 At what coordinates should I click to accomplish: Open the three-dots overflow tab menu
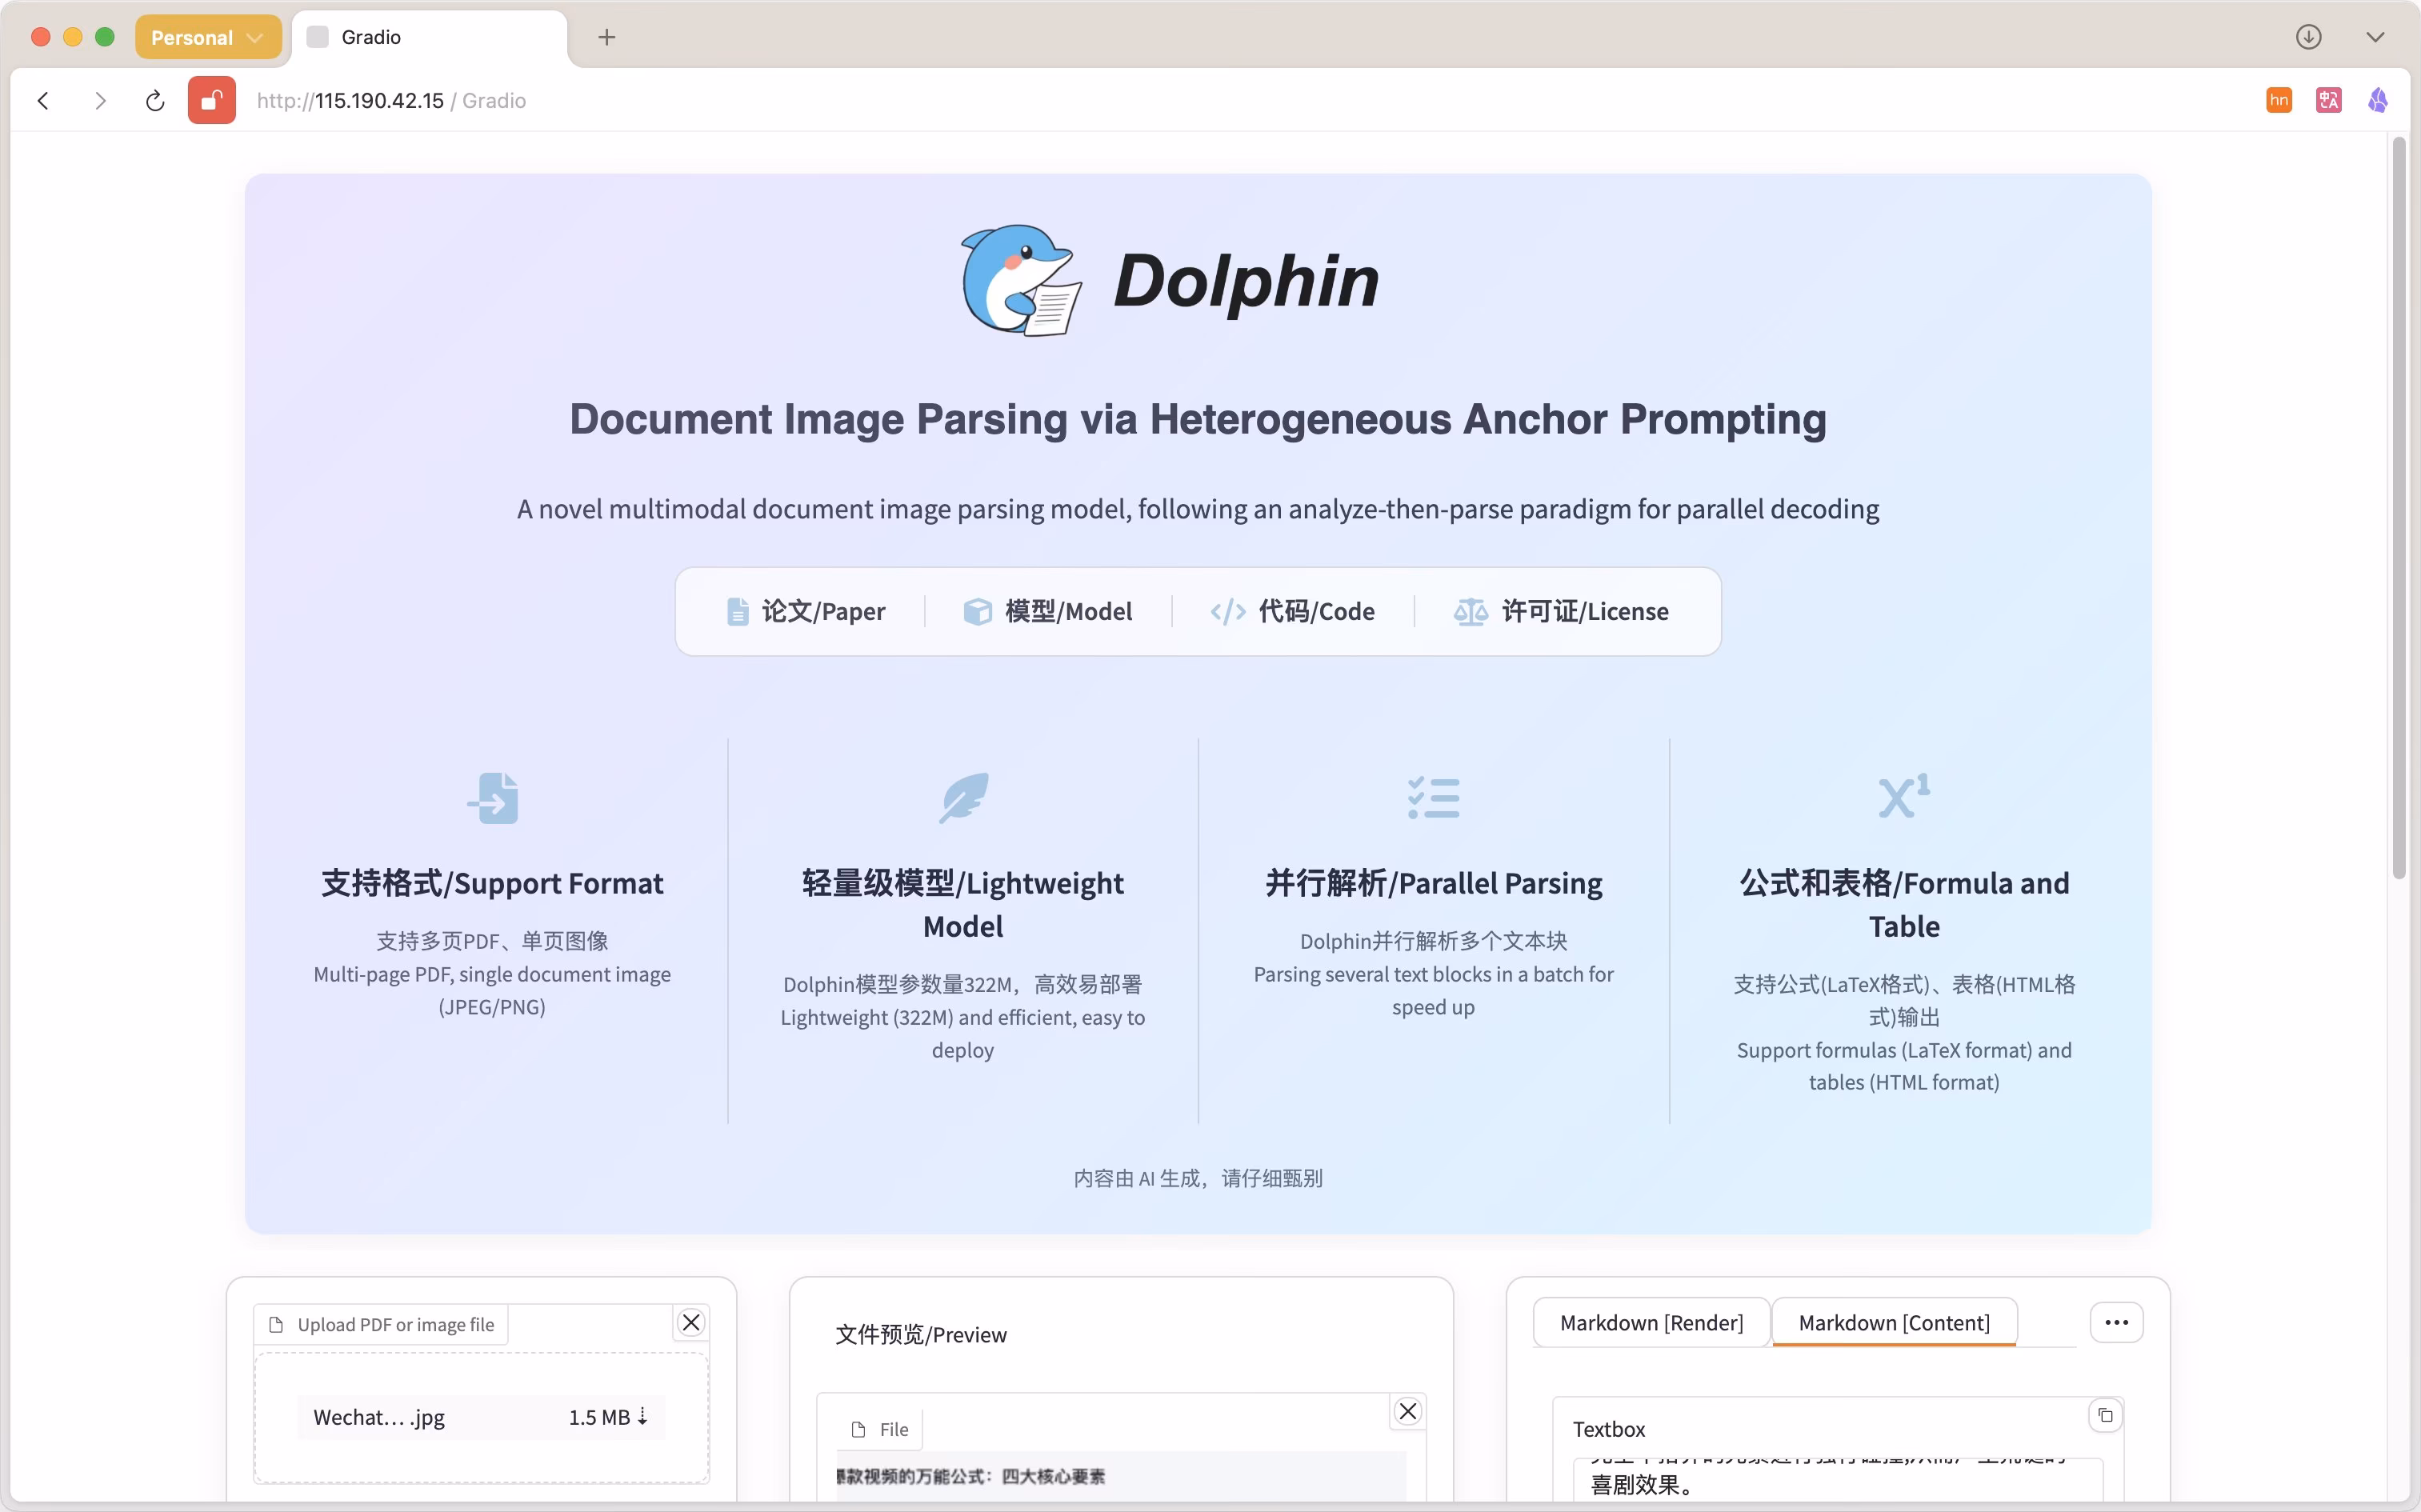click(2116, 1322)
